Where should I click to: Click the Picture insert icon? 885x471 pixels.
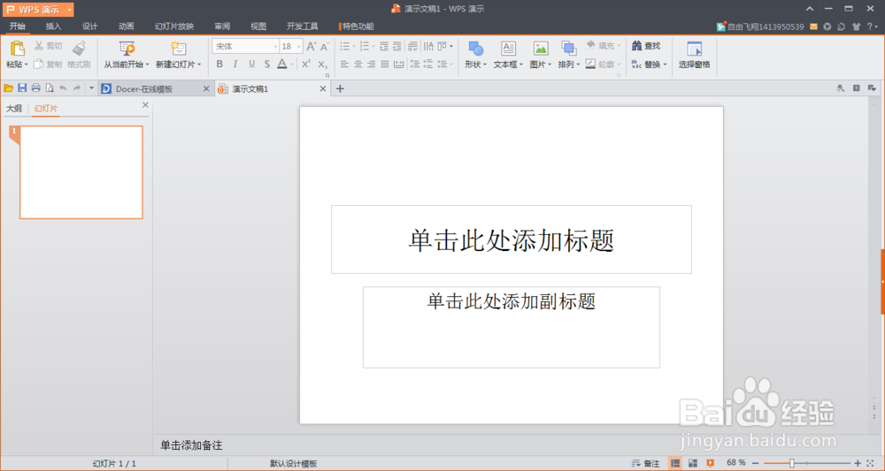click(x=541, y=49)
